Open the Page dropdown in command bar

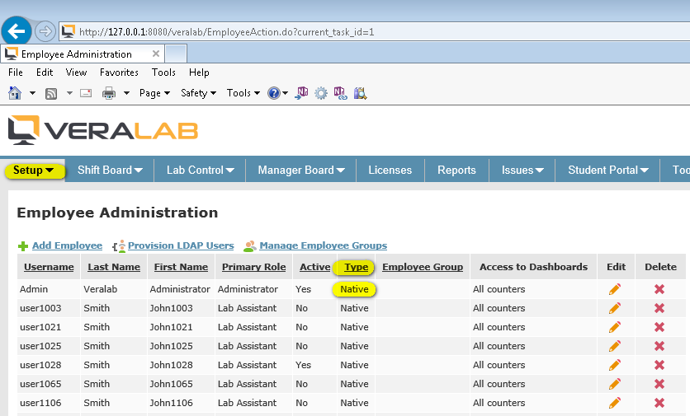click(154, 93)
